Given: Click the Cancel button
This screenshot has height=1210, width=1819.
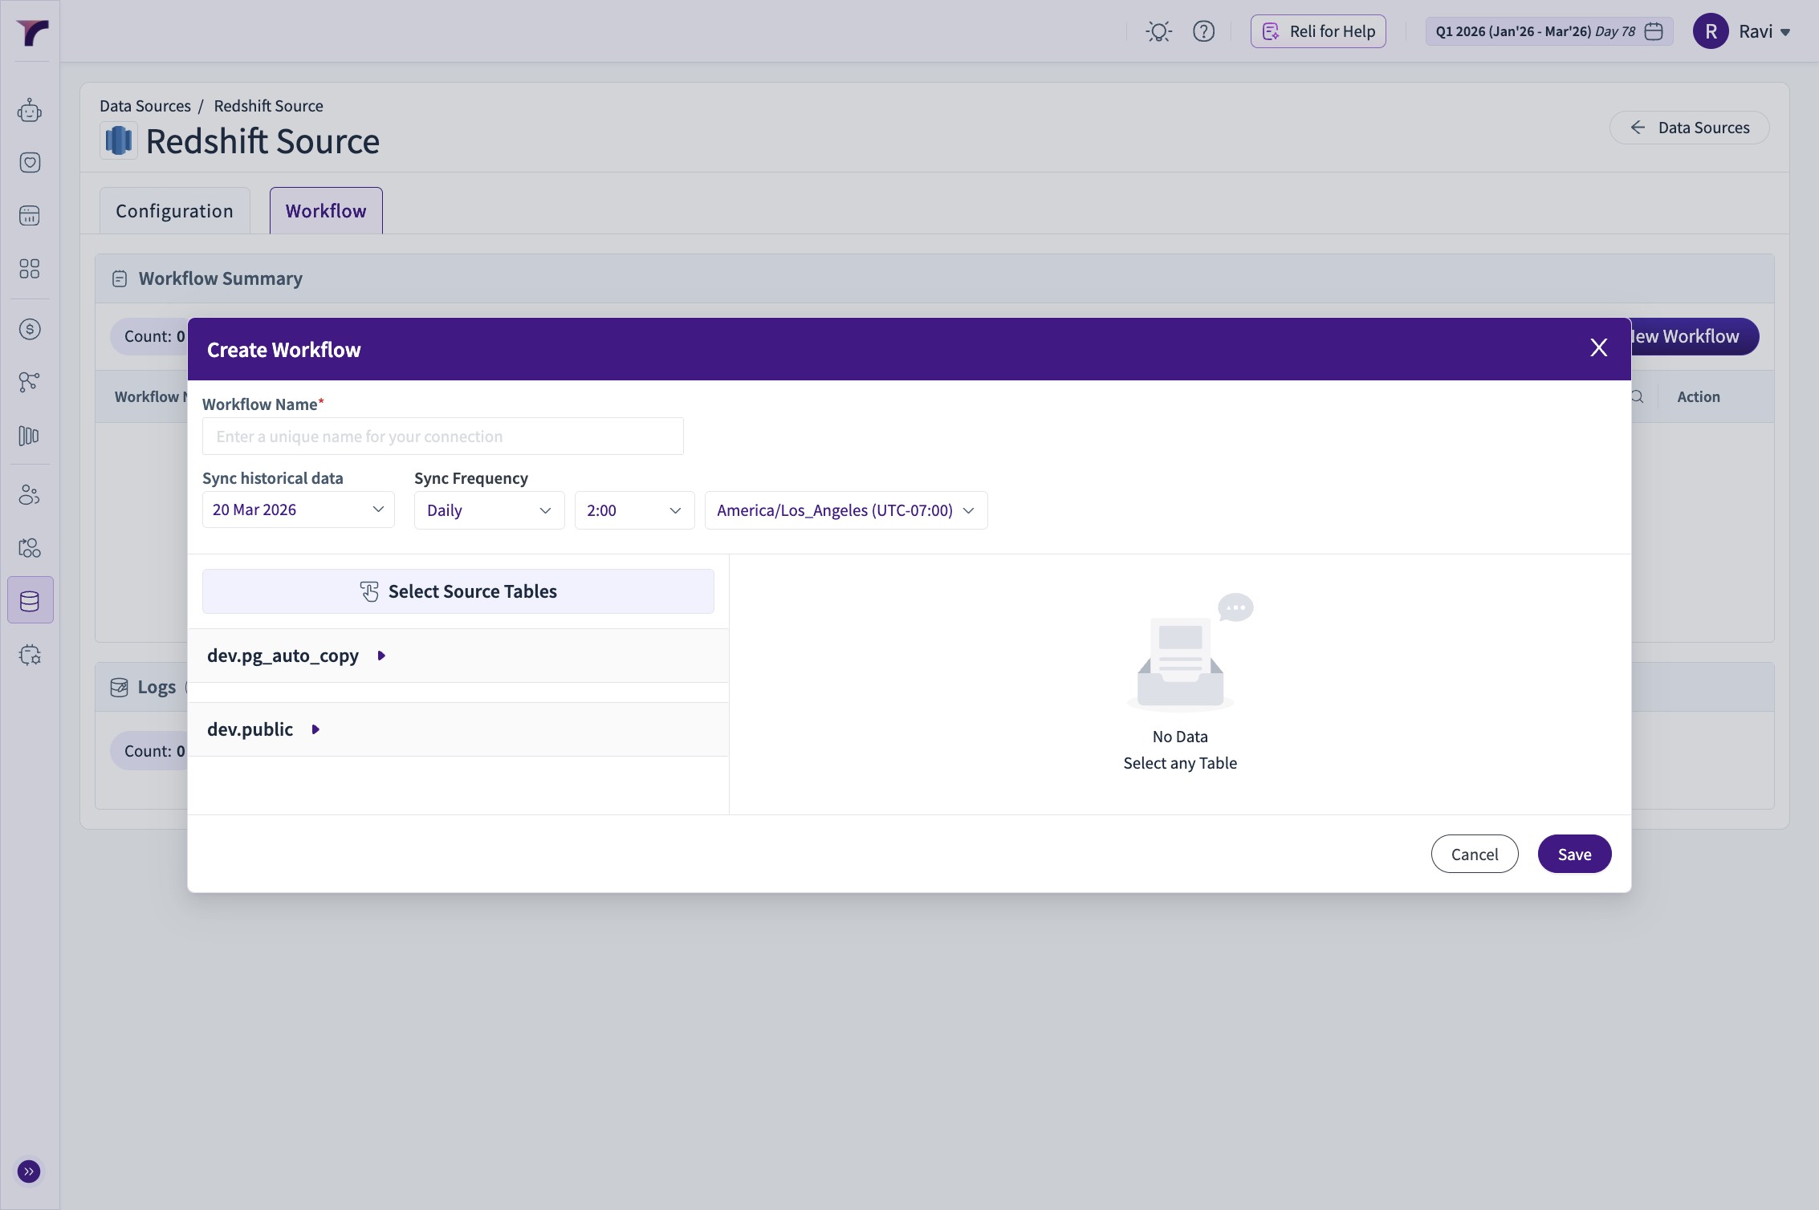Looking at the screenshot, I should pyautogui.click(x=1474, y=855).
